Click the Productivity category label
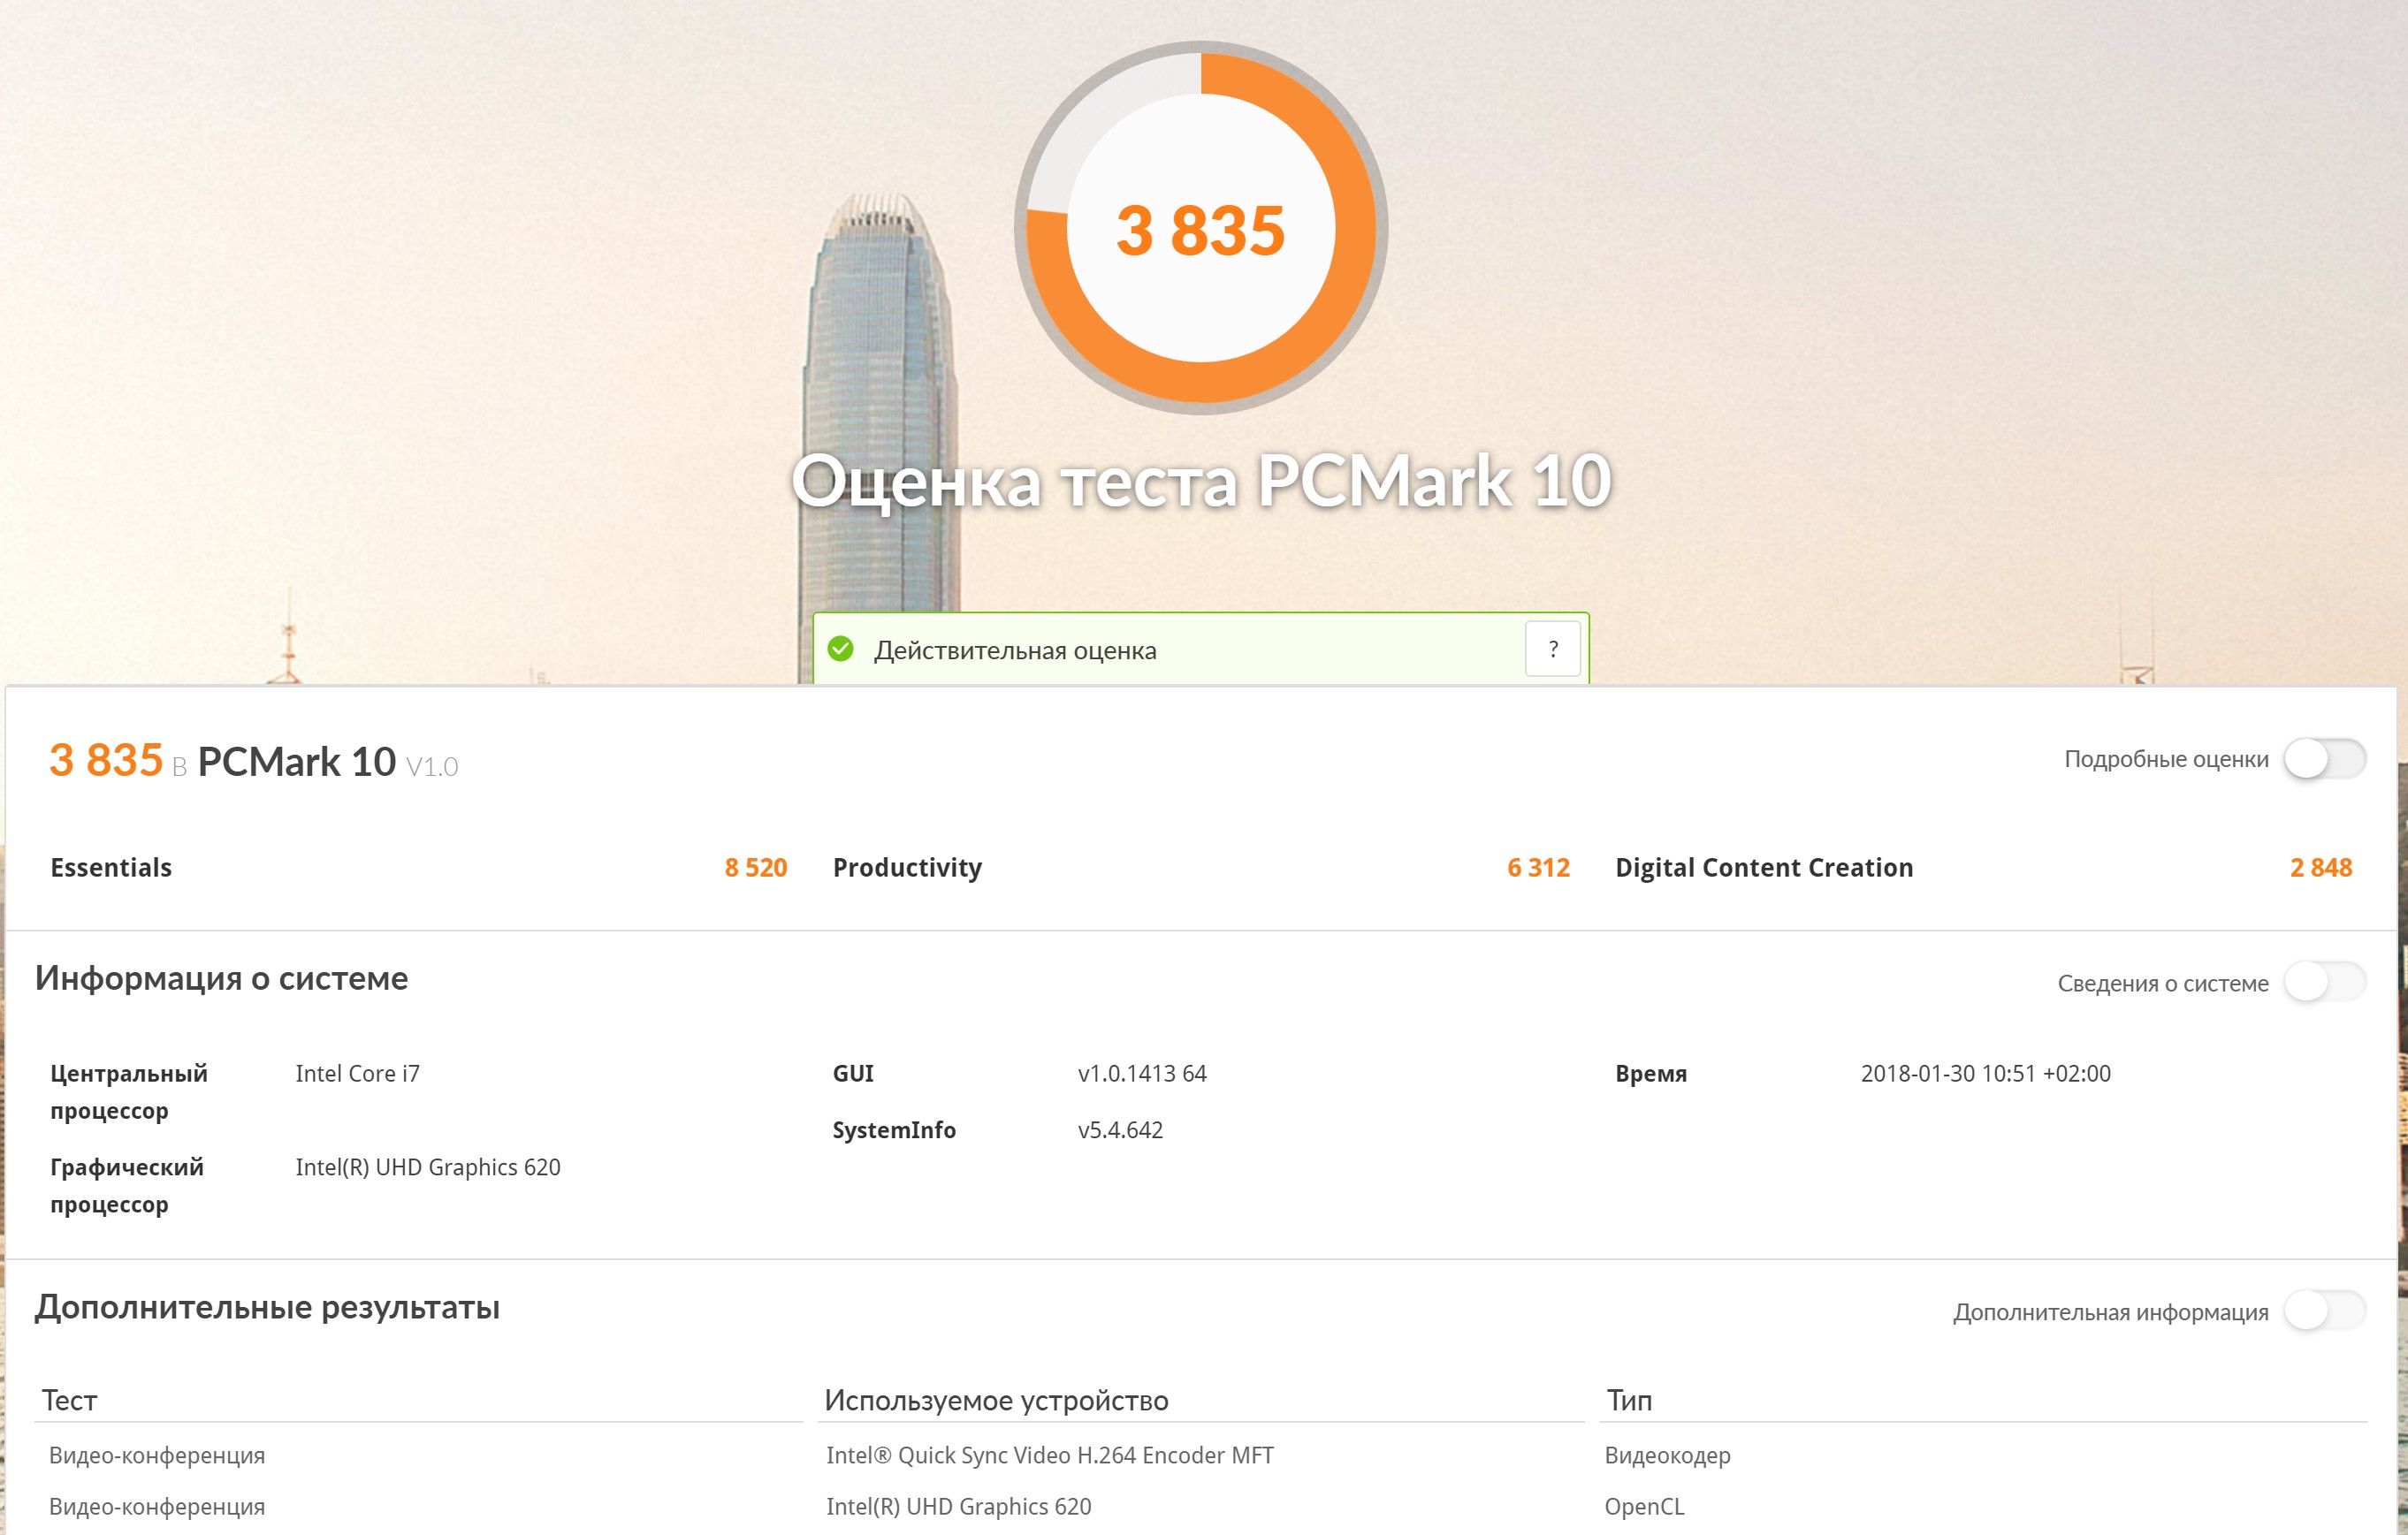2408x1535 pixels. click(x=907, y=867)
